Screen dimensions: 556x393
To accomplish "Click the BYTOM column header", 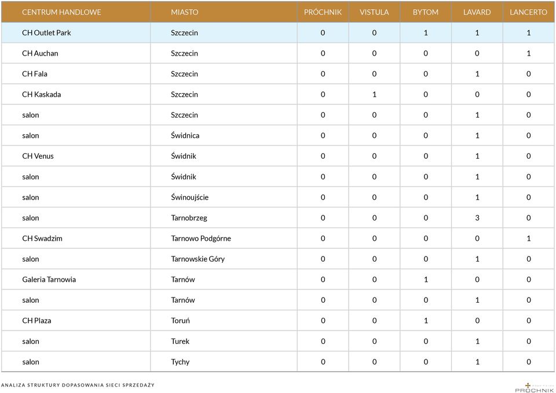I will (425, 12).
